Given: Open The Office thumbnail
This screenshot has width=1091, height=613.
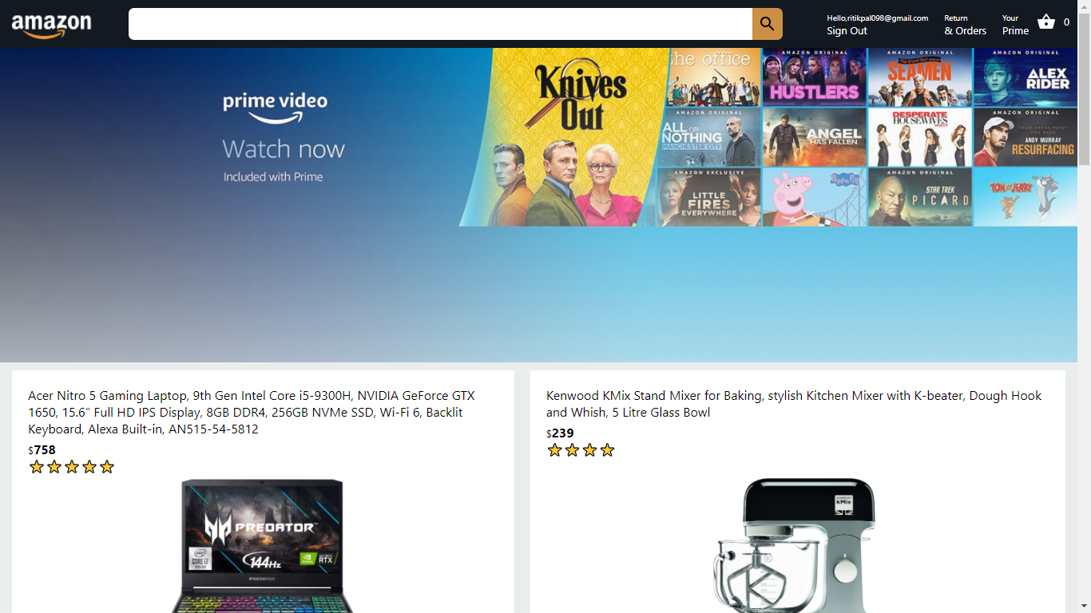Looking at the screenshot, I should 713,77.
